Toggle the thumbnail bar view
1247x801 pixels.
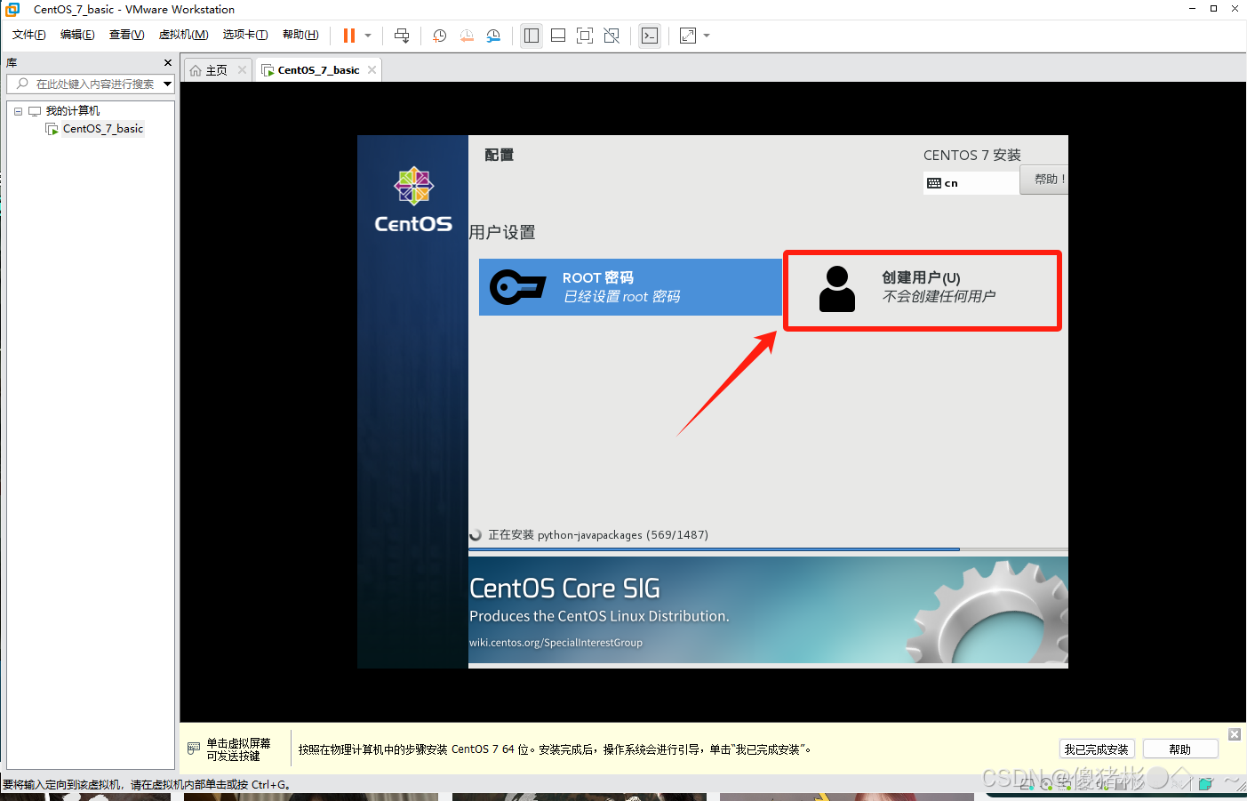tap(558, 36)
